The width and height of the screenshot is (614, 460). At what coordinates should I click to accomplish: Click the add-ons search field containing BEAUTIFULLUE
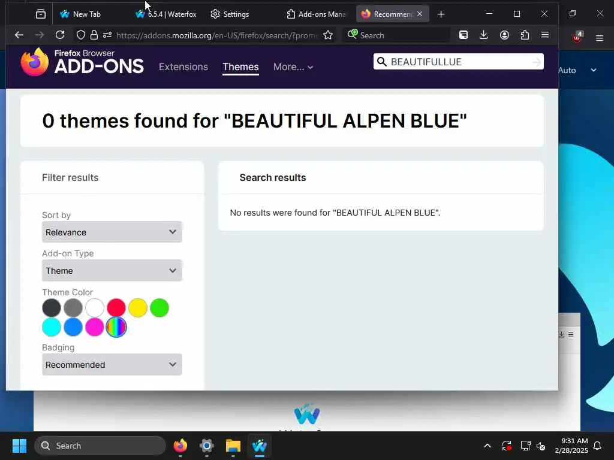click(x=458, y=62)
